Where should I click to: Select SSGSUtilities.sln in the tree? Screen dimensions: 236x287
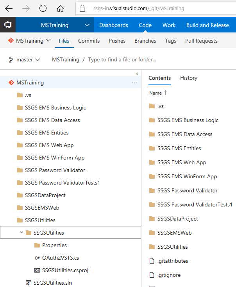pos(53,283)
